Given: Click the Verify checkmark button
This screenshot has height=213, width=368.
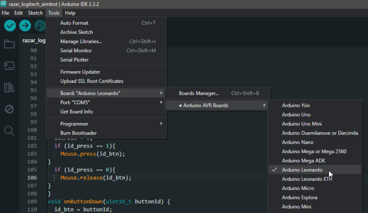Looking at the screenshot, I should pyautogui.click(x=10, y=25).
